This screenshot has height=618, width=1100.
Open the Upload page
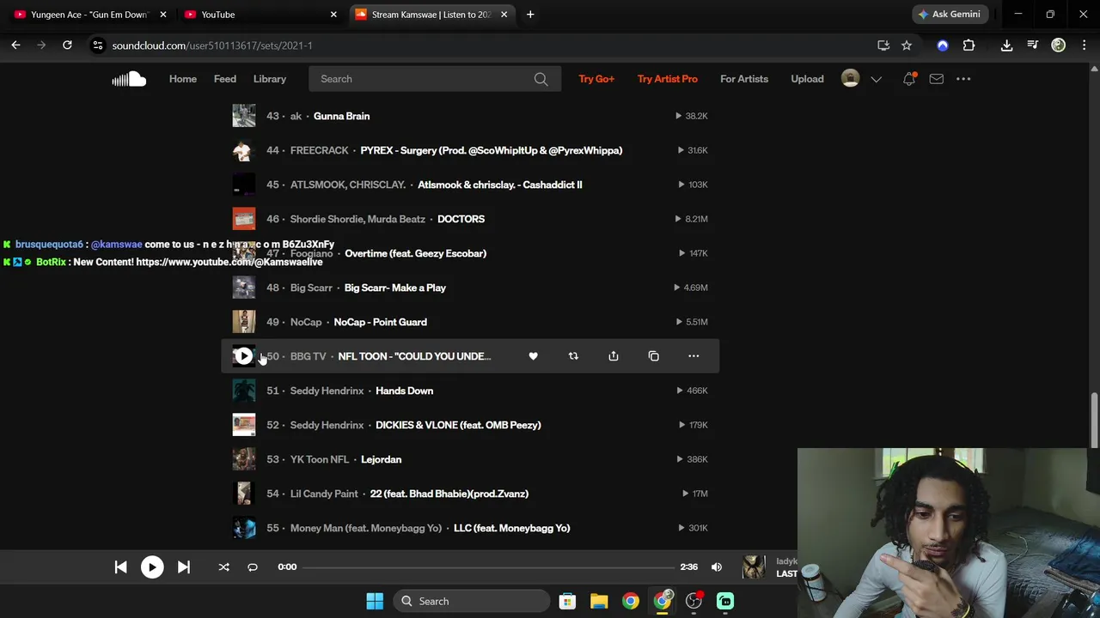pos(807,79)
